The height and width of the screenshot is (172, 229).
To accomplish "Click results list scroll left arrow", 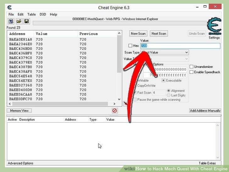I will coord(10,104).
